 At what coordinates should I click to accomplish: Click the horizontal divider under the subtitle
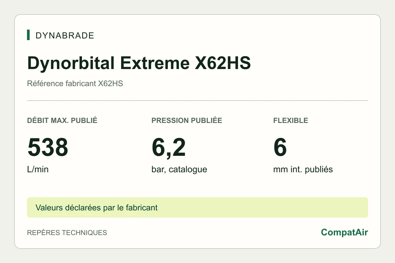tap(197, 101)
